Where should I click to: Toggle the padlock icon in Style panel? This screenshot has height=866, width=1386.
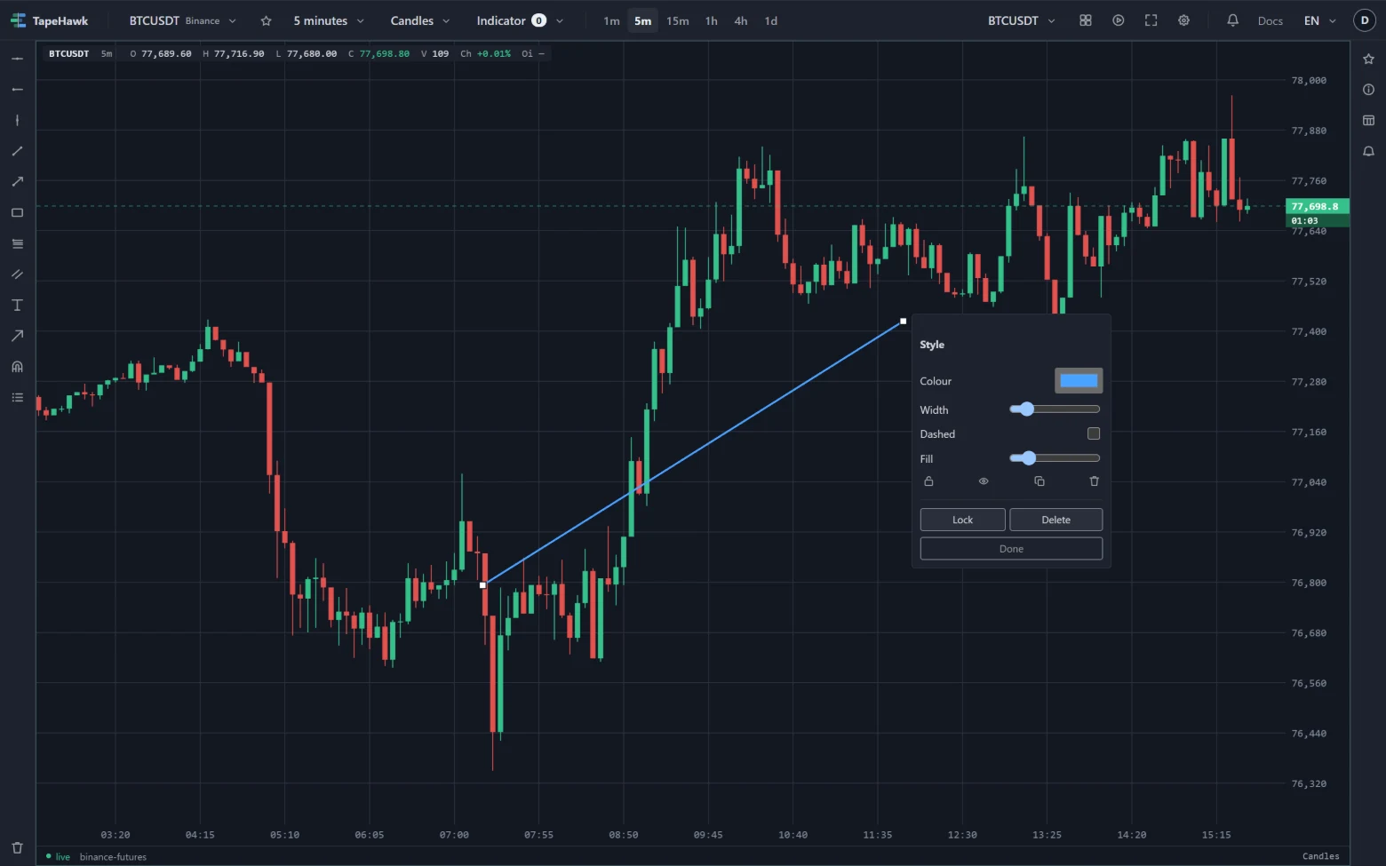(928, 481)
